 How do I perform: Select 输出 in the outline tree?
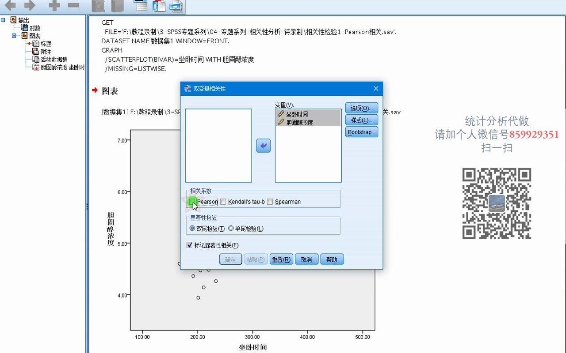pos(24,20)
